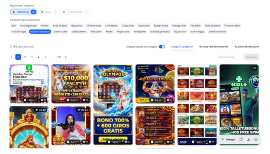Switch to По дате создания sorting
This screenshot has width=270, height=154.
(x=182, y=47)
